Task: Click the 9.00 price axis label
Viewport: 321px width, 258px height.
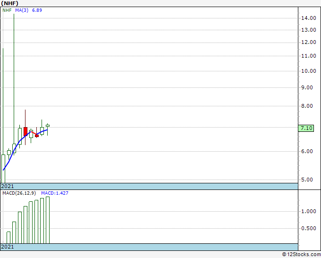Action: click(x=307, y=87)
